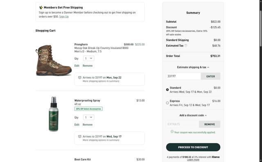Viewport: 262px width, 162px height.
Task: Click the discount code field with EXTRA15
Action: 182,124
